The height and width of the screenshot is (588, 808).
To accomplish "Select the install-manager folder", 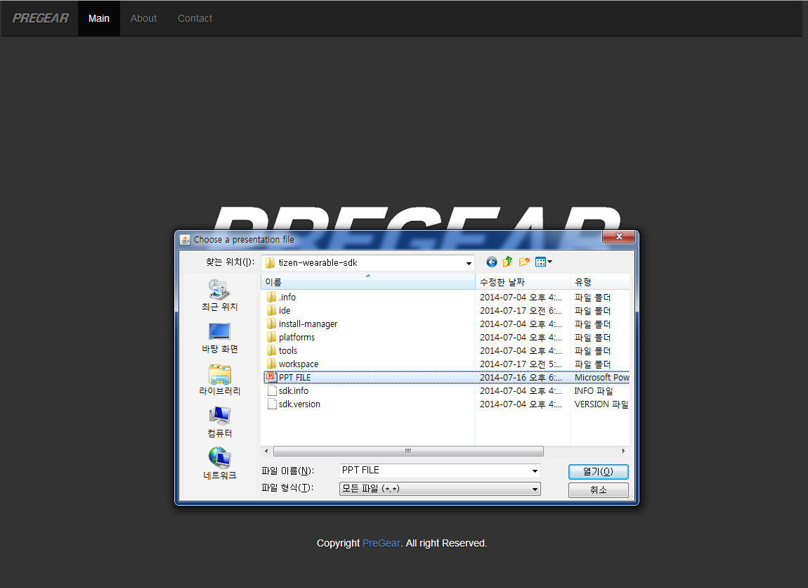I will [x=302, y=324].
